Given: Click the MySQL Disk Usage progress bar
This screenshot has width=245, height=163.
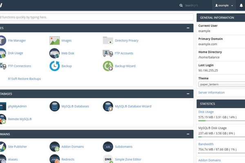Looking at the screenshot, I should [x=222, y=137].
